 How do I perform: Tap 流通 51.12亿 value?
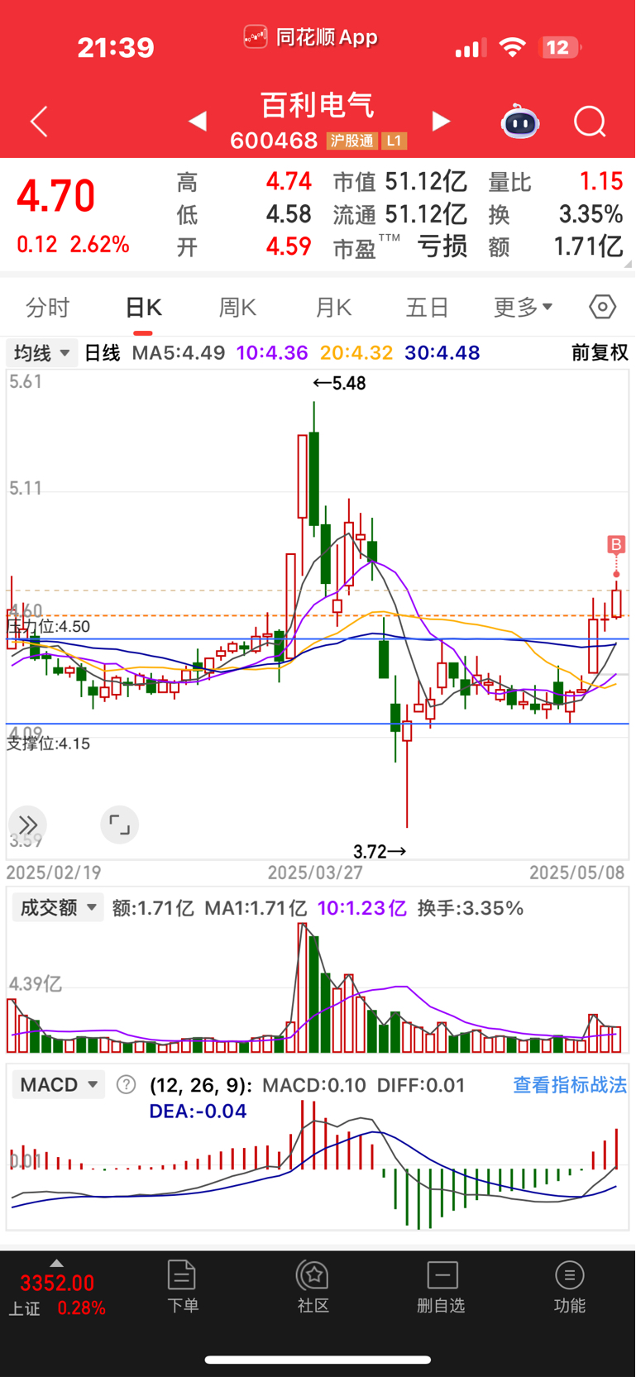pyautogui.click(x=426, y=214)
